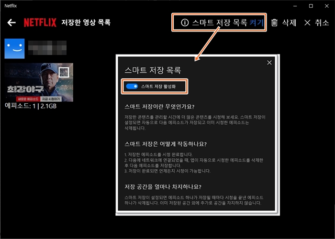
Task: Click the 취소 label
Action: click(x=322, y=22)
